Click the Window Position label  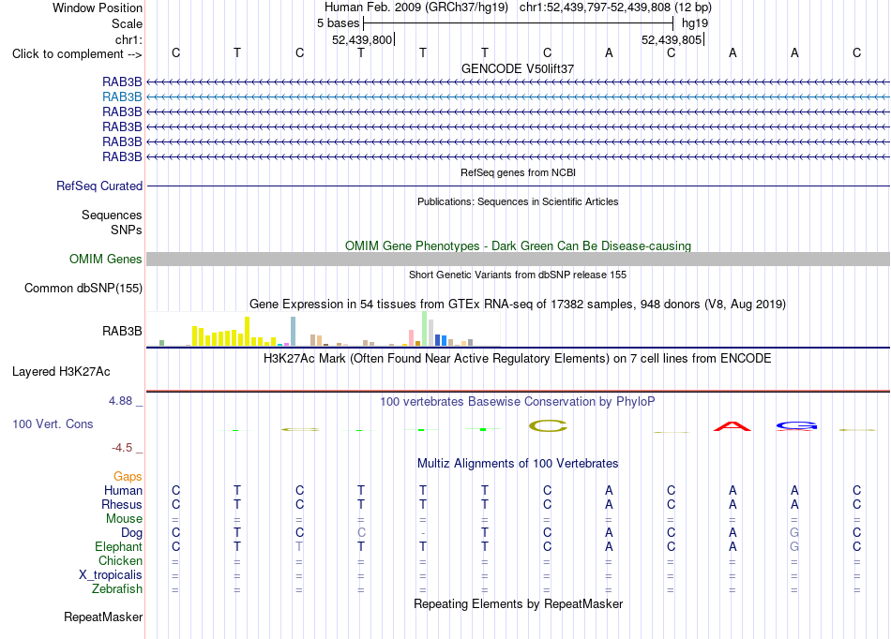point(98,7)
